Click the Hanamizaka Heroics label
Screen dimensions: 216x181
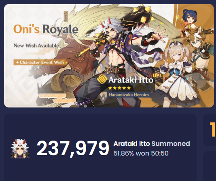[x=129, y=95]
